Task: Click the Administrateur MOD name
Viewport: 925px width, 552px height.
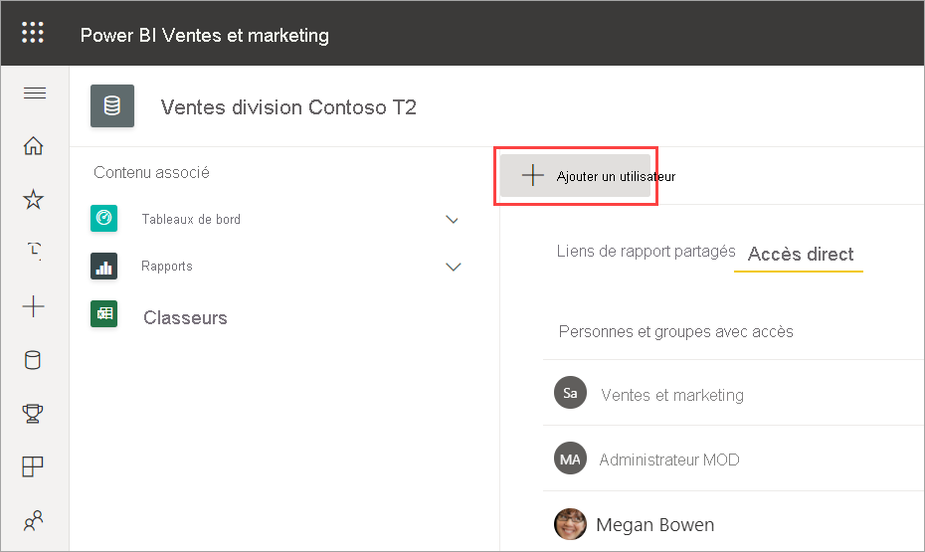Action: [x=669, y=460]
